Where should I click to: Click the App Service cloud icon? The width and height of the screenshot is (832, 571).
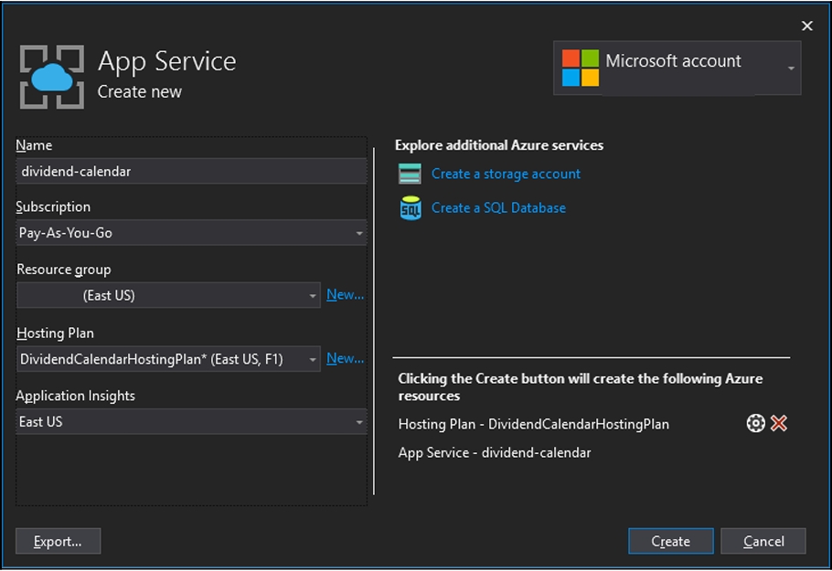(51, 78)
